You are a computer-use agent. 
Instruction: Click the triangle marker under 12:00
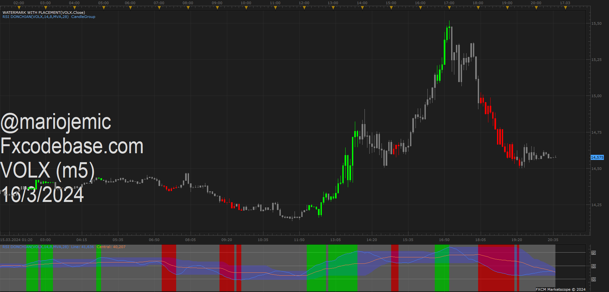pyautogui.click(x=304, y=8)
